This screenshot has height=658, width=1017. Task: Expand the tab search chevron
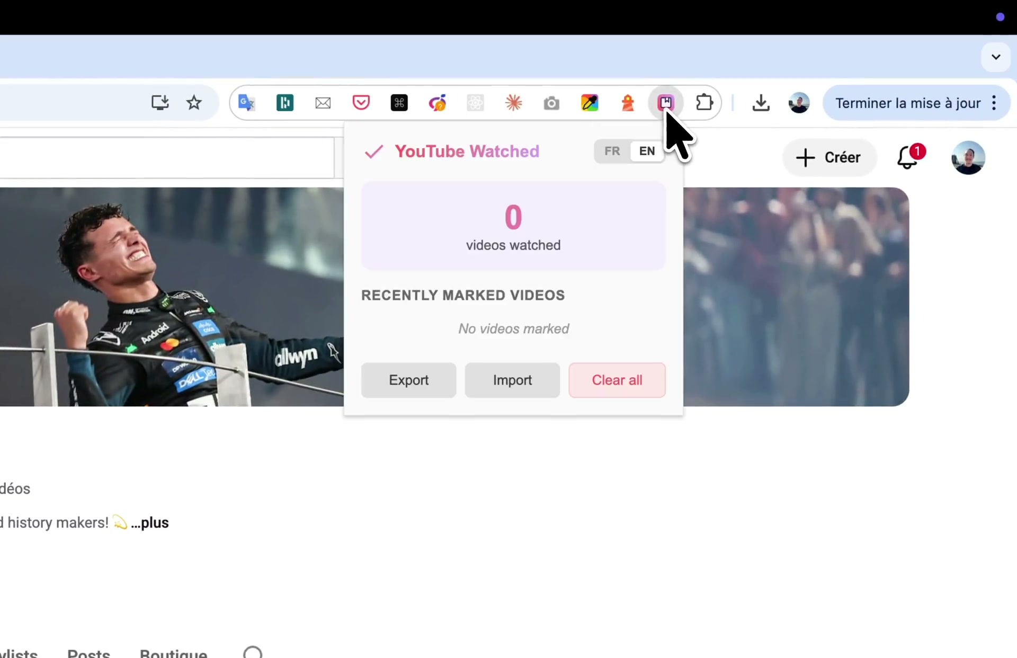[996, 57]
